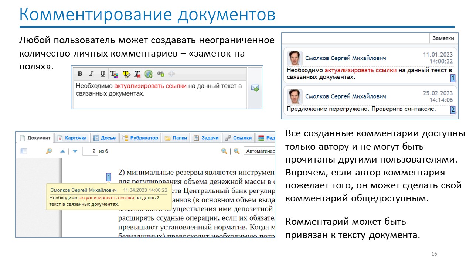473x266 pixels.
Task: Open the Автоматически zoom dropdown
Action: pyautogui.click(x=259, y=151)
